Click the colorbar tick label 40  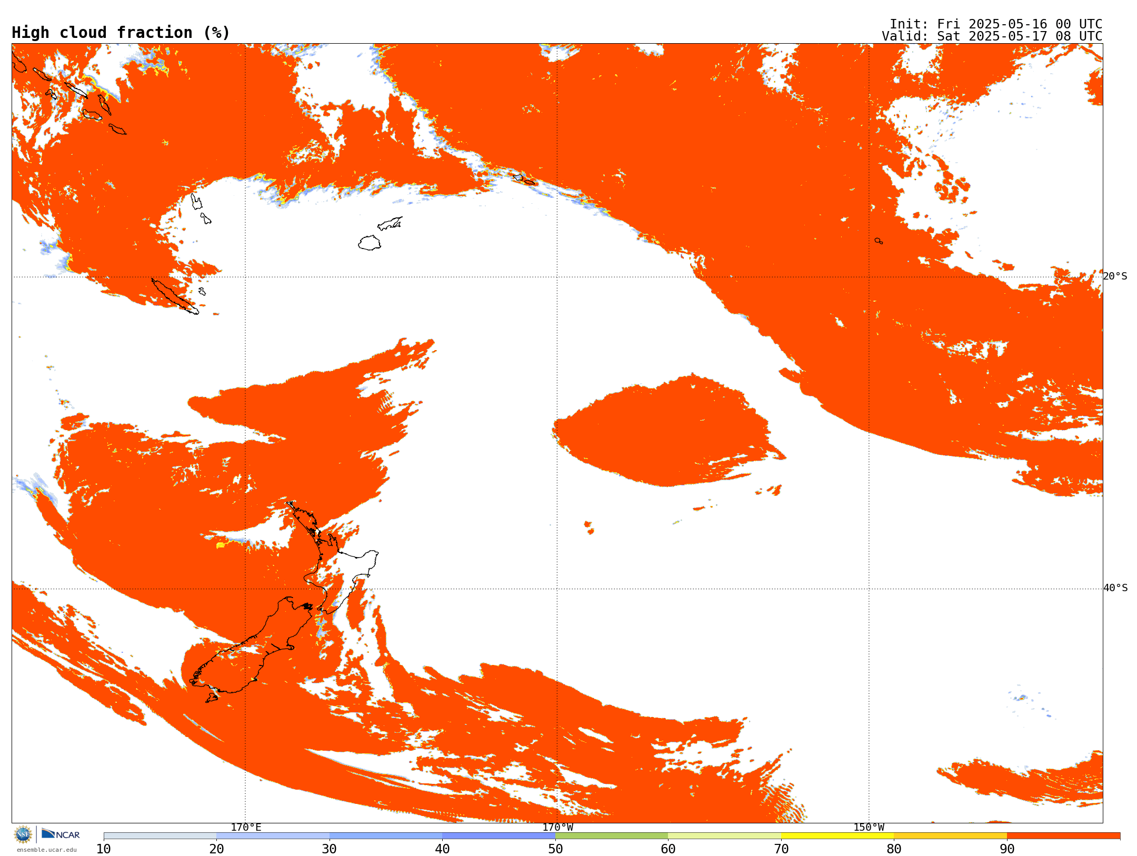pyautogui.click(x=442, y=849)
